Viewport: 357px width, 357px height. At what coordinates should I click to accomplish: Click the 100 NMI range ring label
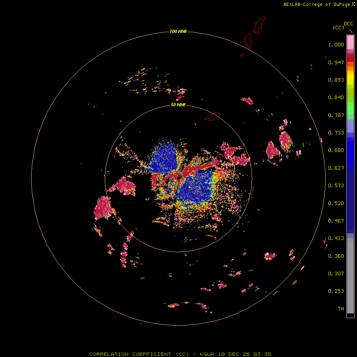(x=178, y=31)
